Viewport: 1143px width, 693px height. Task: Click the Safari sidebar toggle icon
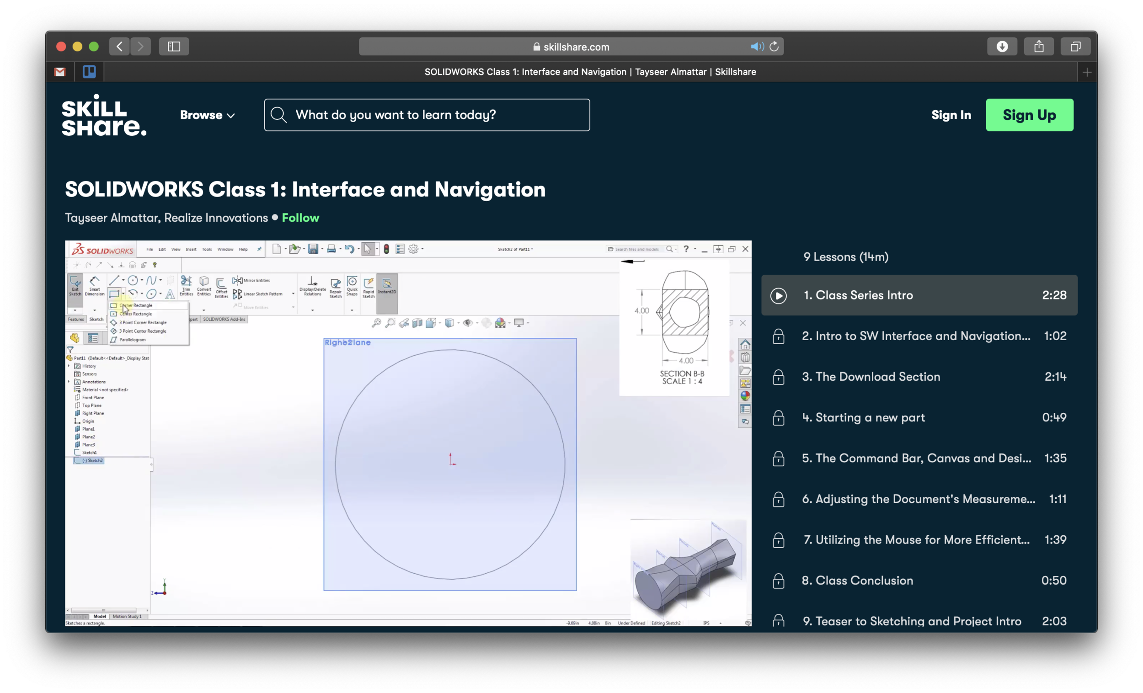pos(173,46)
